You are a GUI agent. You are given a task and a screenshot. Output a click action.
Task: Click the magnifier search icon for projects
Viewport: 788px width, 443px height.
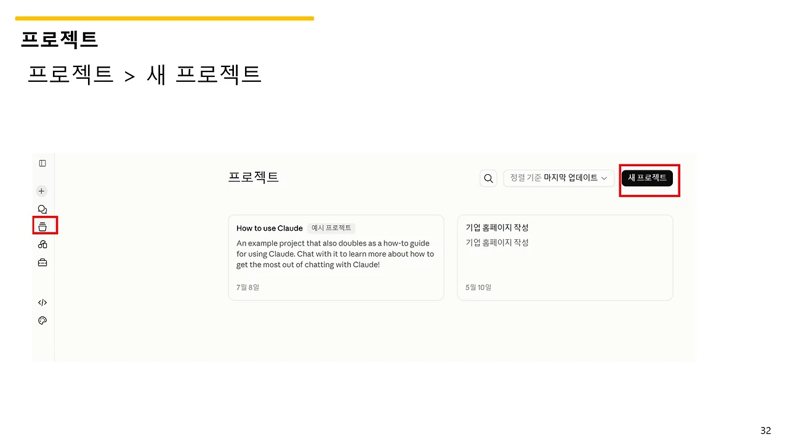tap(488, 178)
